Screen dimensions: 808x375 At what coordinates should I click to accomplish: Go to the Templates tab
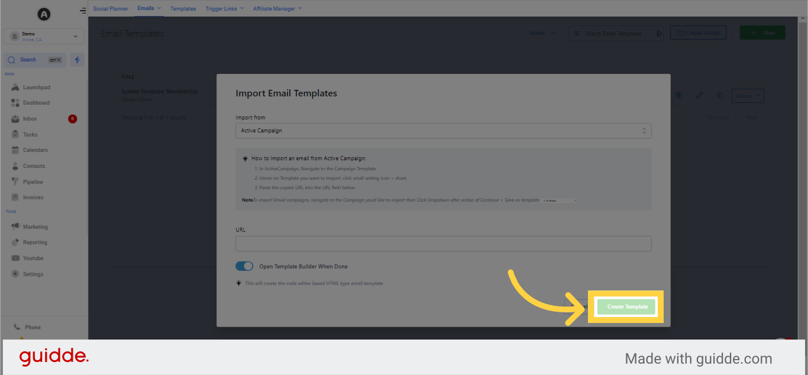[183, 8]
